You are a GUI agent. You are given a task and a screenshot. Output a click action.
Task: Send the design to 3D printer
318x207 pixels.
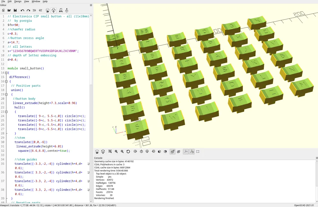tap(67, 10)
